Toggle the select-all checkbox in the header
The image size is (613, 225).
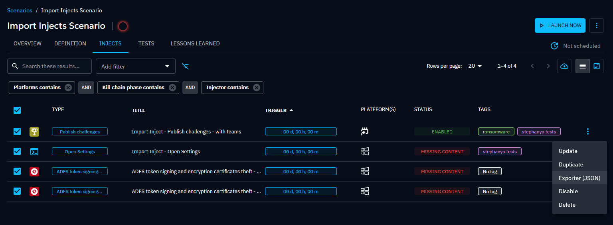point(17,110)
